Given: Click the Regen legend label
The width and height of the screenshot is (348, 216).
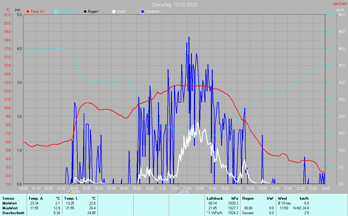Looking at the screenshot, I should click(x=94, y=11).
